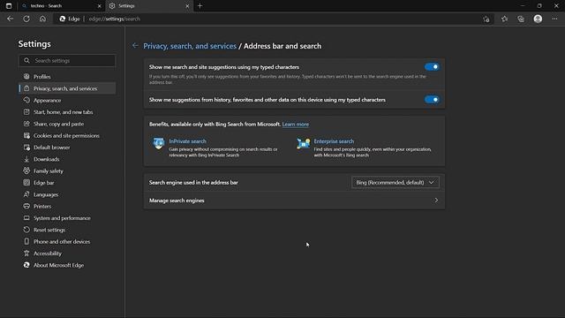Click the Search engine used in address bar label
Image resolution: width=565 pixels, height=318 pixels.
click(x=193, y=183)
